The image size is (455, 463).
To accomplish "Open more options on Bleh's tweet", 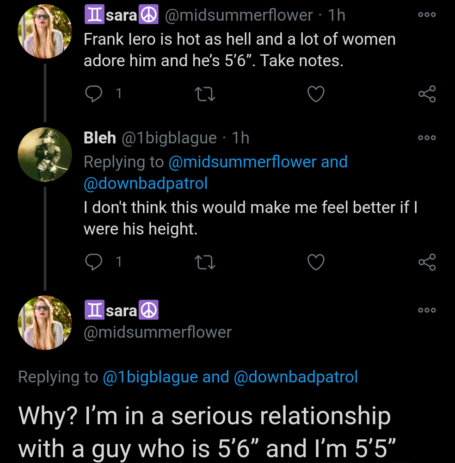I will click(x=427, y=138).
